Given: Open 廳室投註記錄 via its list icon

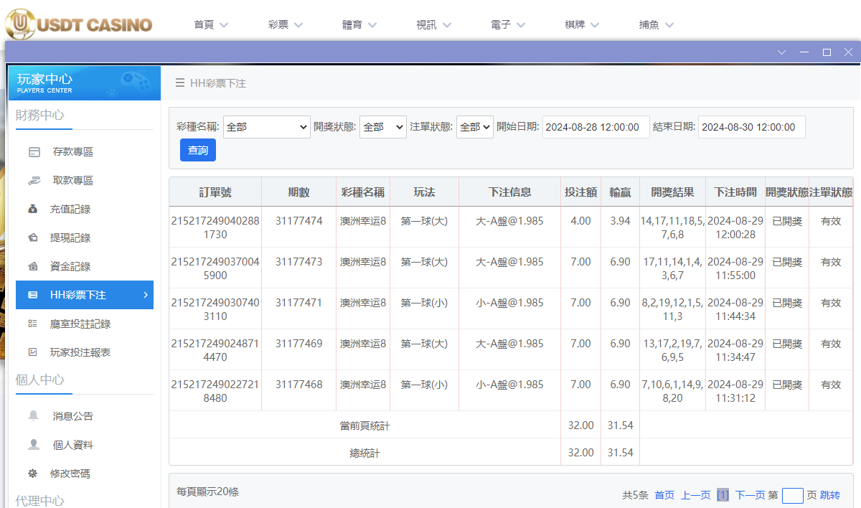Looking at the screenshot, I should 34,324.
